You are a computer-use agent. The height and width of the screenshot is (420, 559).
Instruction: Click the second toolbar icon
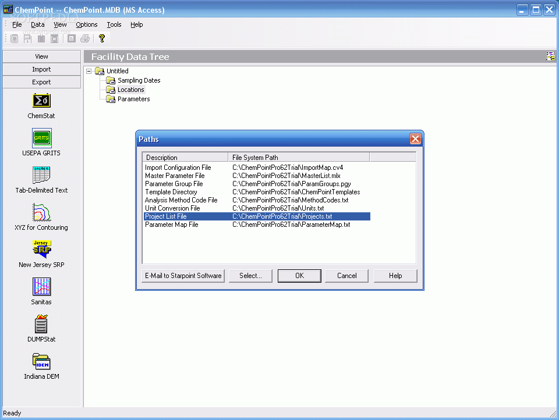(x=27, y=38)
